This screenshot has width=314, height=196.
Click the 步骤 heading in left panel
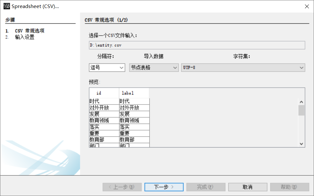(10, 20)
